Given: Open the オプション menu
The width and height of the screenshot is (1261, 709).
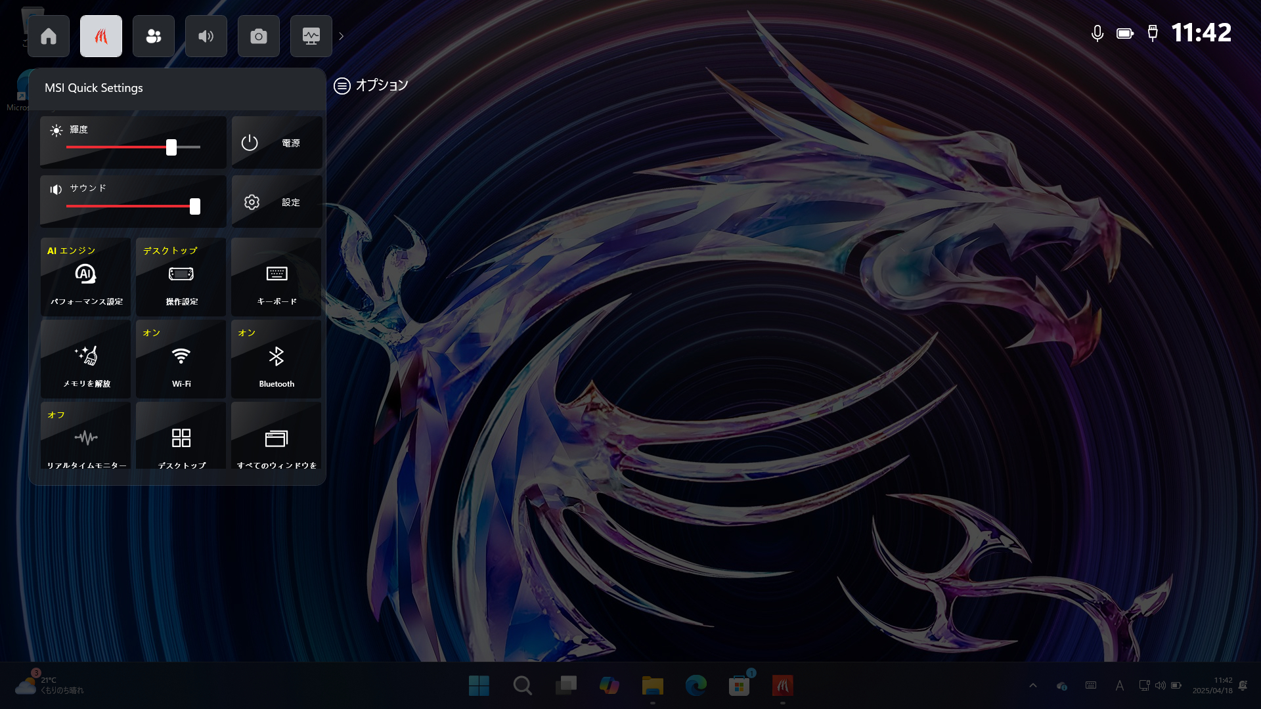Looking at the screenshot, I should (x=371, y=85).
